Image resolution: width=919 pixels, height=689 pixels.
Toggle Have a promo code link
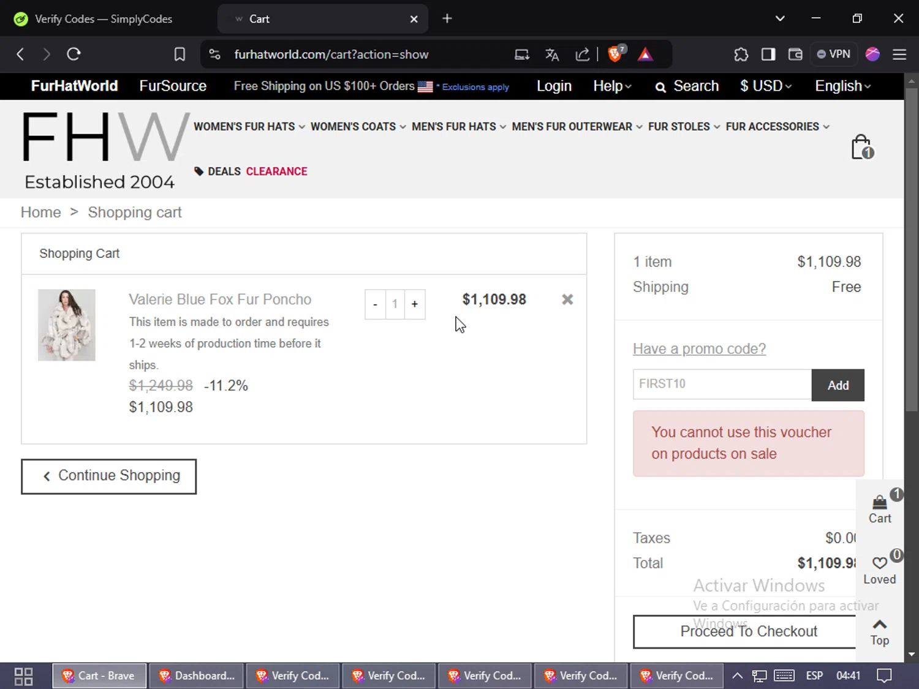[699, 349]
